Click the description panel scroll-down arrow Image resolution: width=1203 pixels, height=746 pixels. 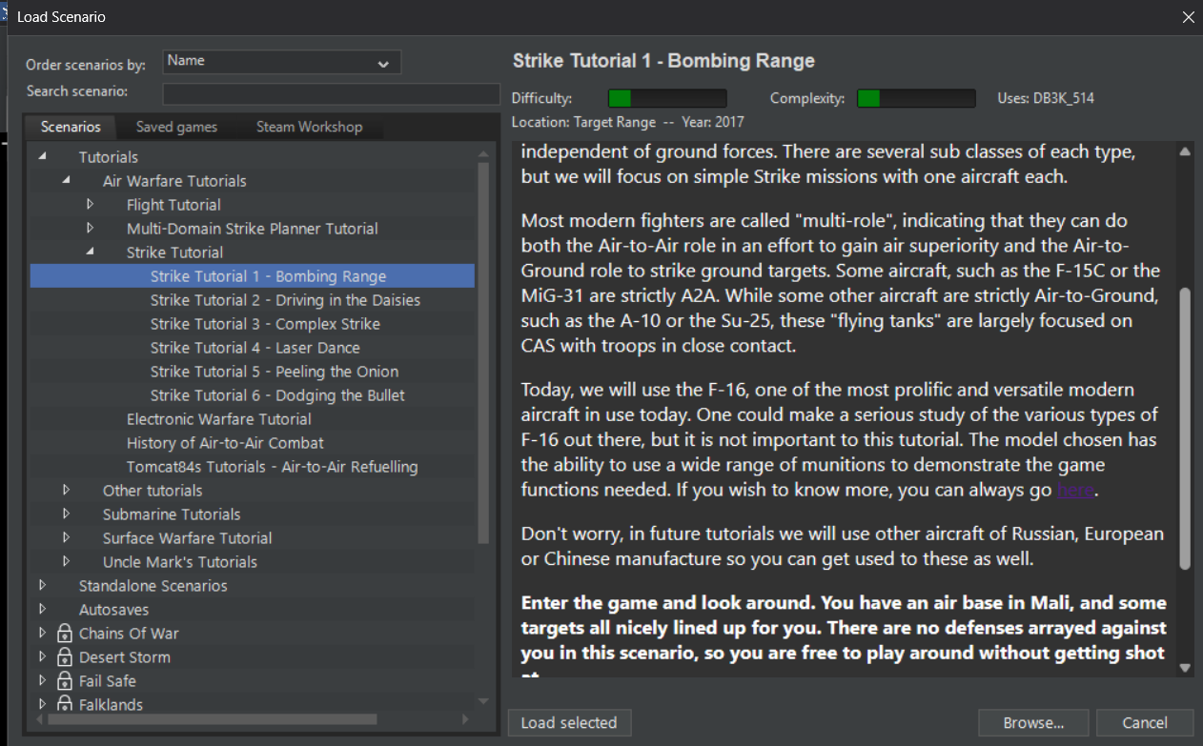[x=1185, y=668]
